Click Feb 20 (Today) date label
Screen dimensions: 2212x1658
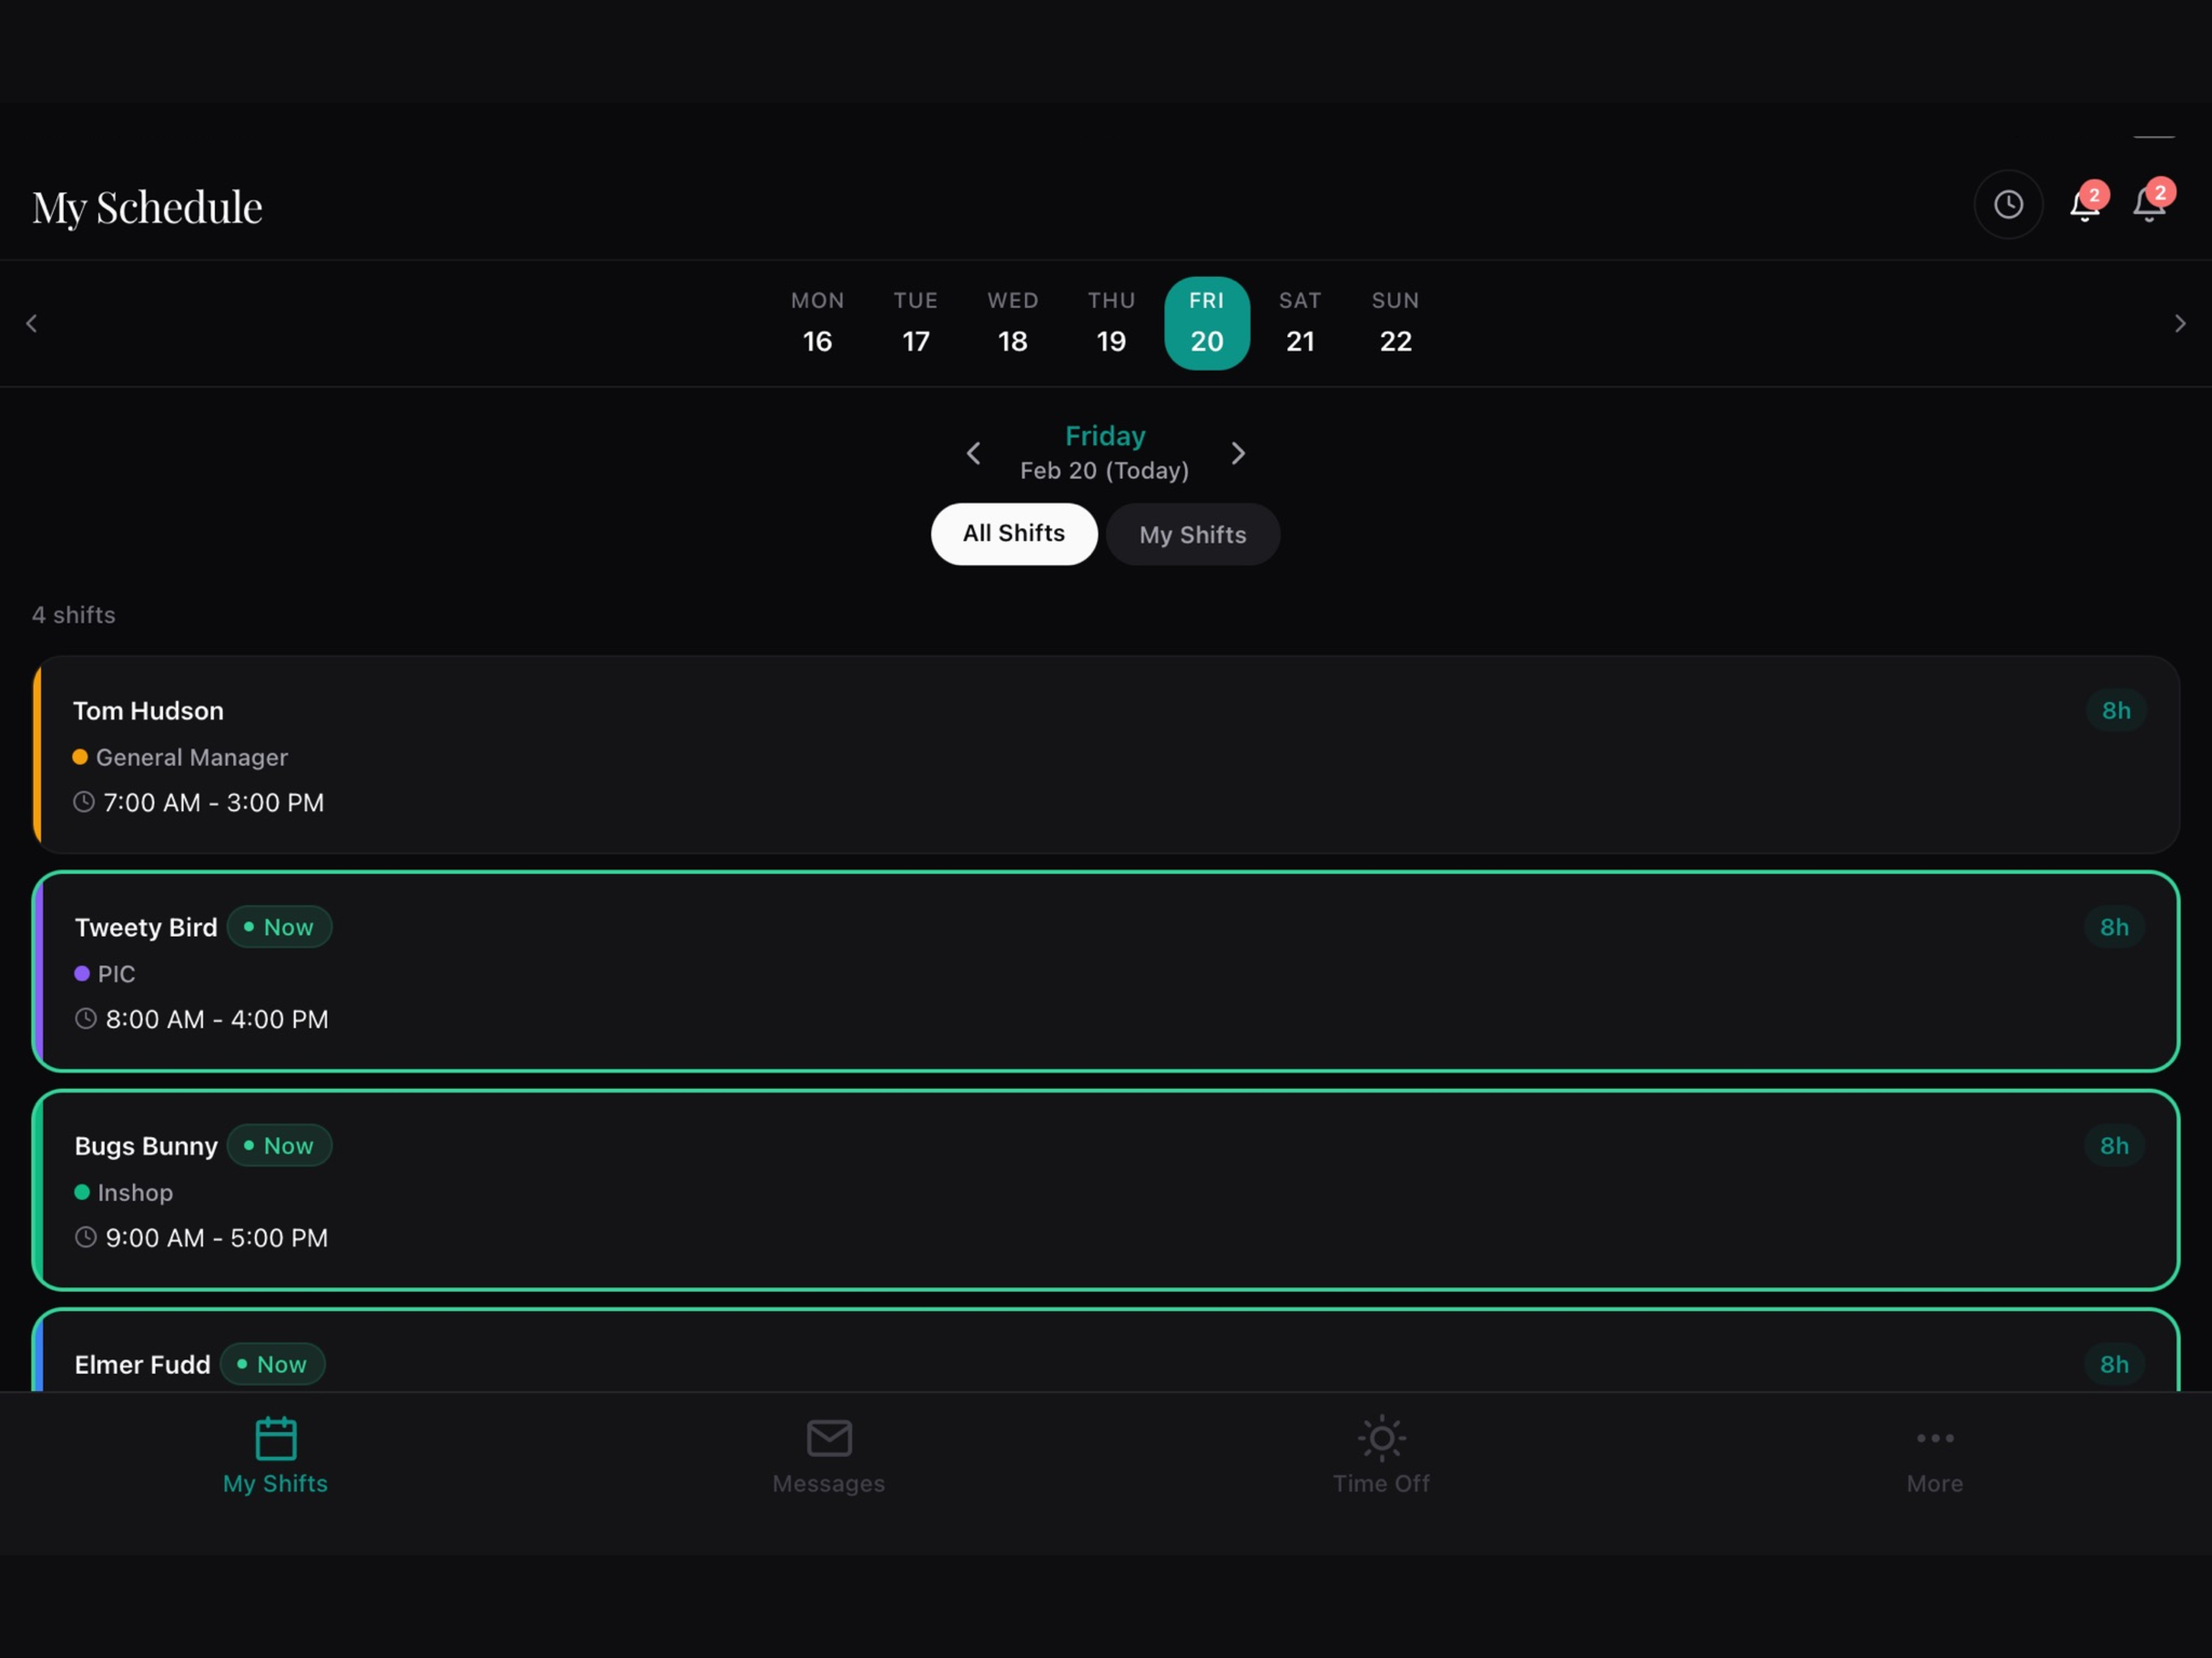click(1105, 470)
